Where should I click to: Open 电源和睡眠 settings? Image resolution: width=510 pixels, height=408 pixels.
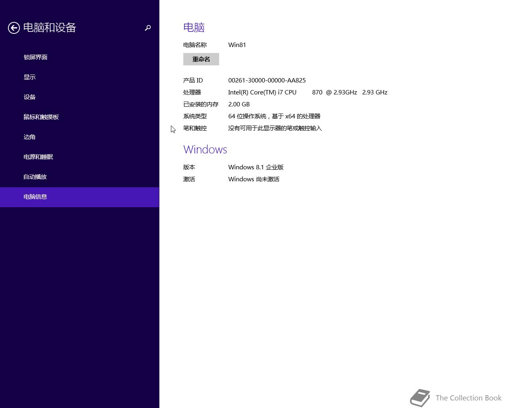(x=80, y=157)
